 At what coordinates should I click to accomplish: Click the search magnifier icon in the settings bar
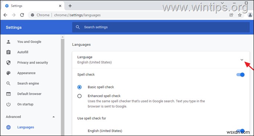click(x=78, y=27)
